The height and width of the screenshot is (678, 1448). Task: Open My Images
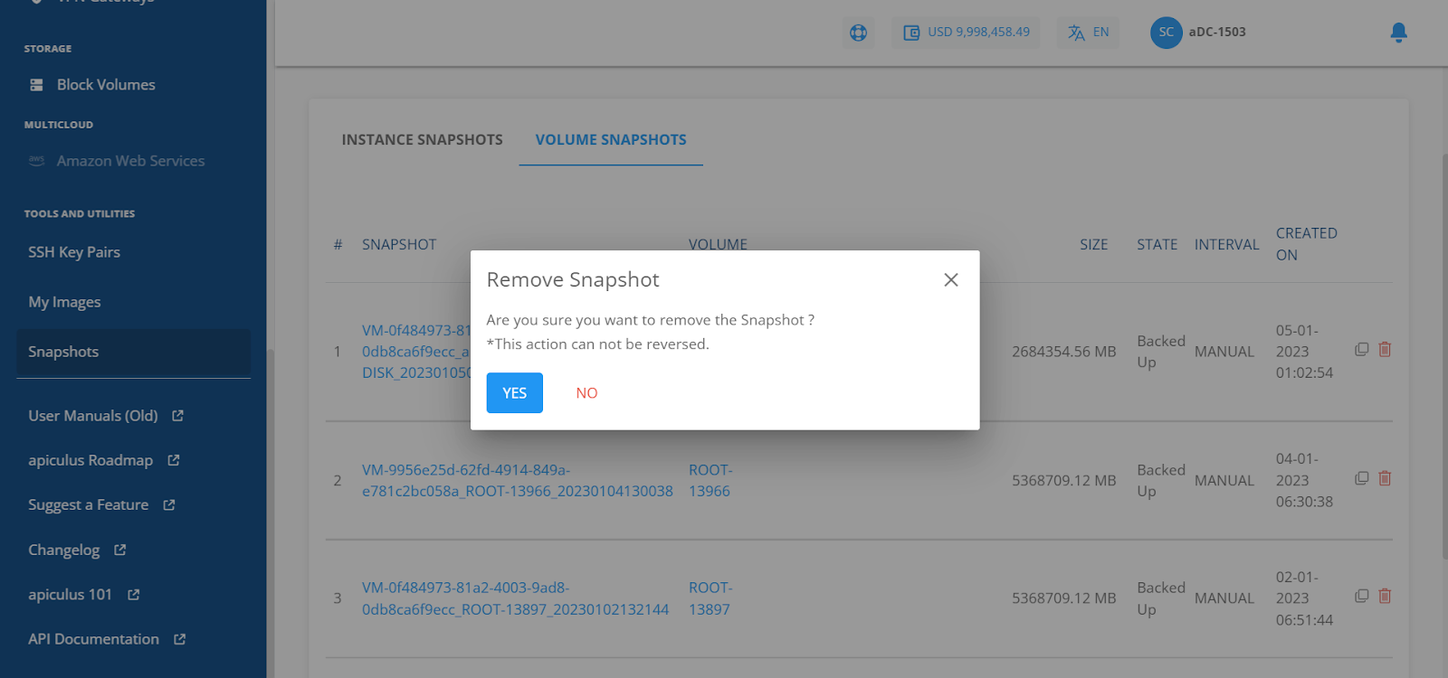64,302
